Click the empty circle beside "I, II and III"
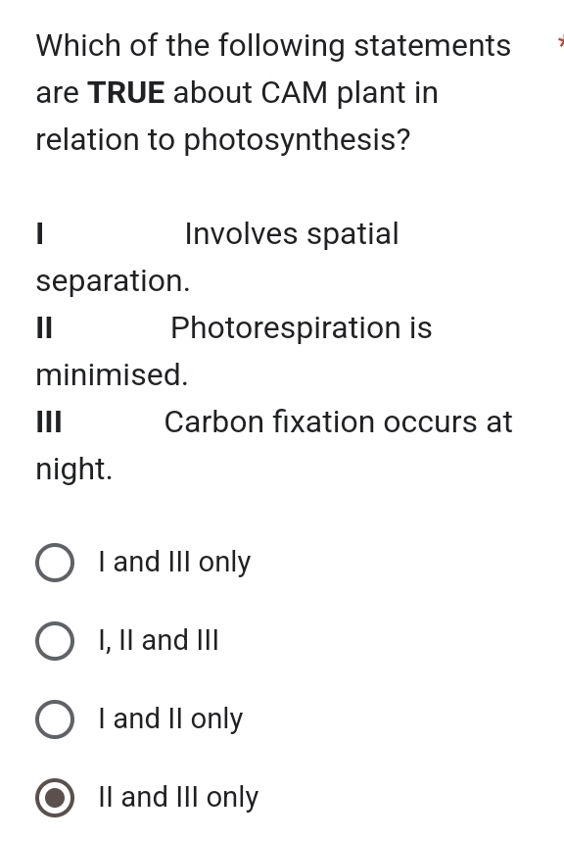This screenshot has height=841, width=564. tap(55, 640)
